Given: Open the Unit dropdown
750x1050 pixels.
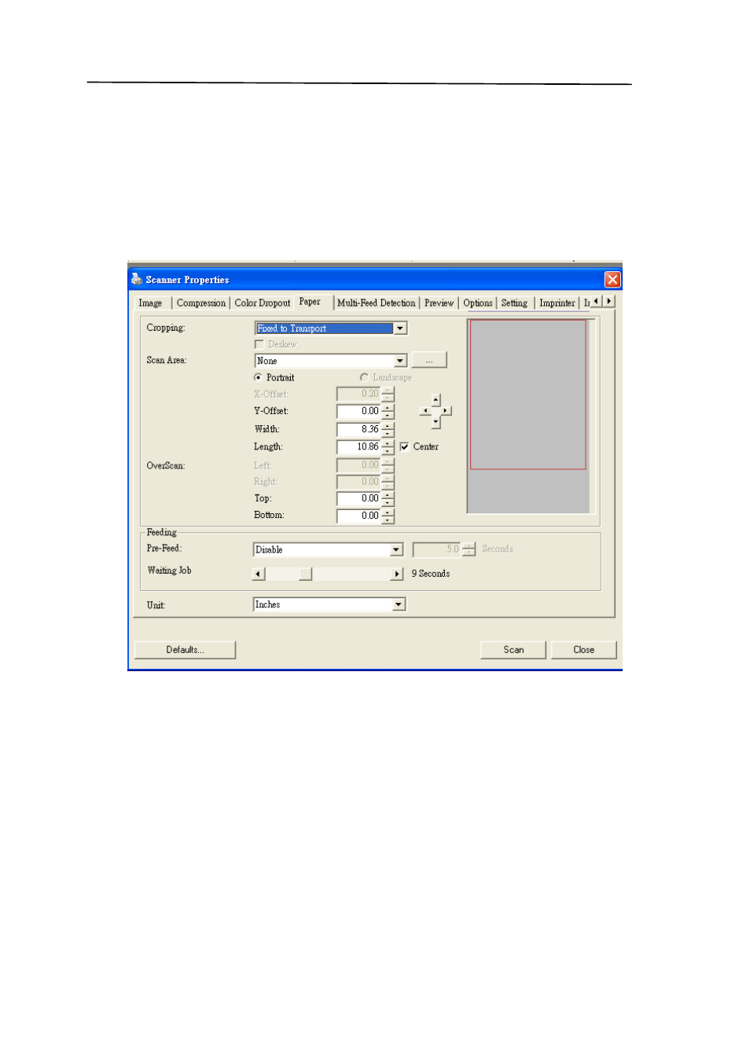Looking at the screenshot, I should [399, 604].
